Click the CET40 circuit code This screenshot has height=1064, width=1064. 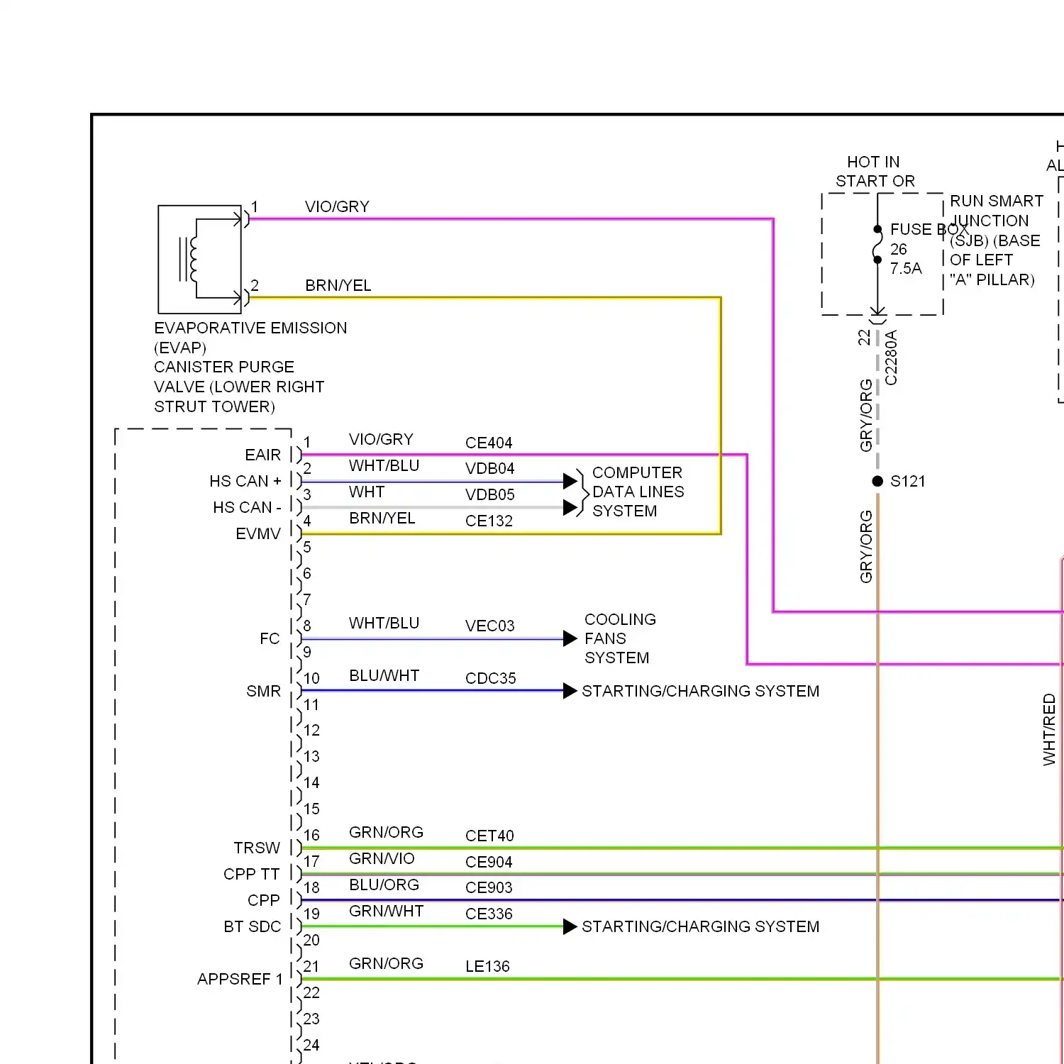pos(489,836)
